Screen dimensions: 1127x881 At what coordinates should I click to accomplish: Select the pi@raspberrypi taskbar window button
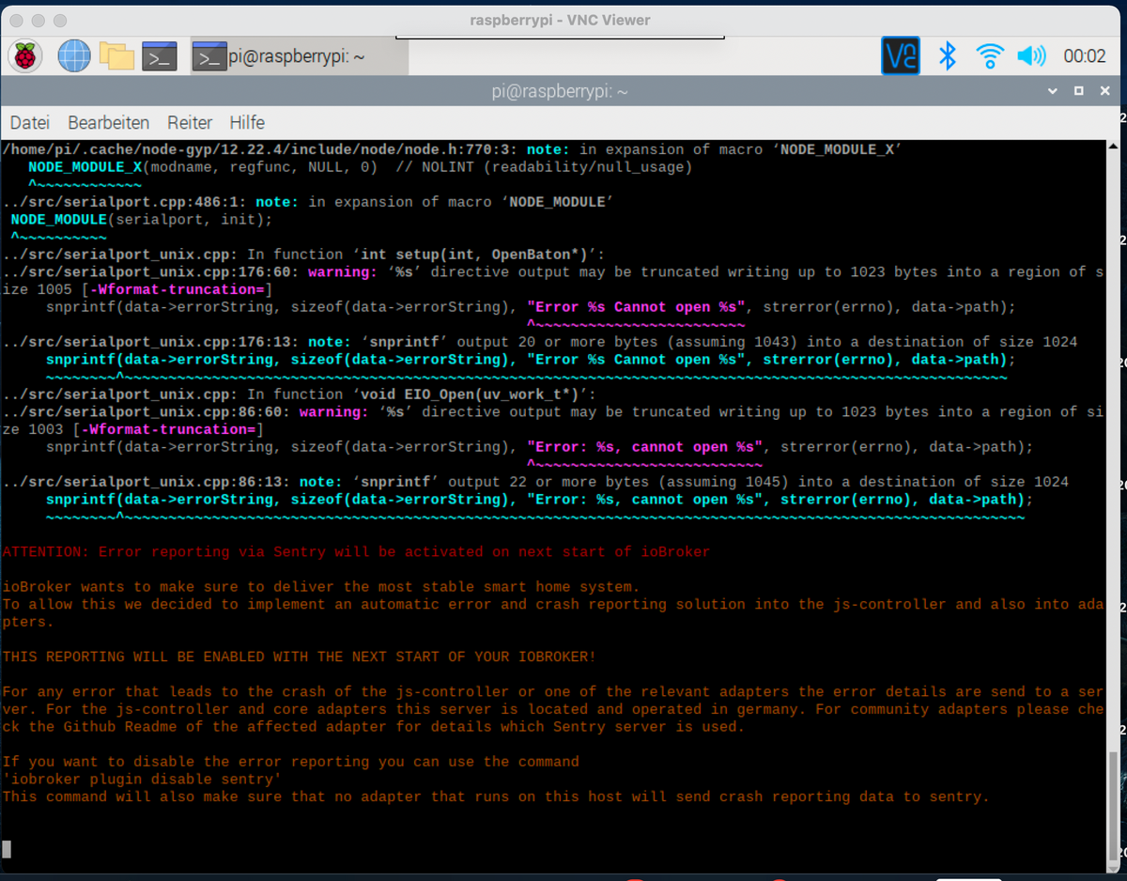coord(300,56)
